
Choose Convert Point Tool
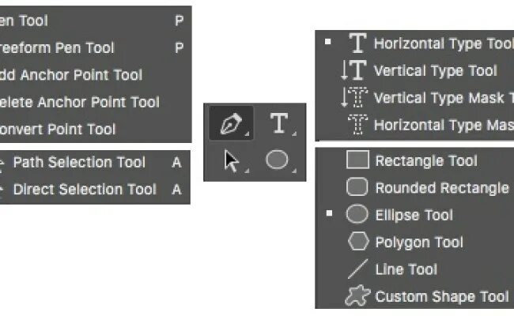(59, 129)
